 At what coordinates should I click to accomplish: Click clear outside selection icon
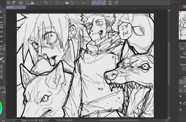coord(62,3)
